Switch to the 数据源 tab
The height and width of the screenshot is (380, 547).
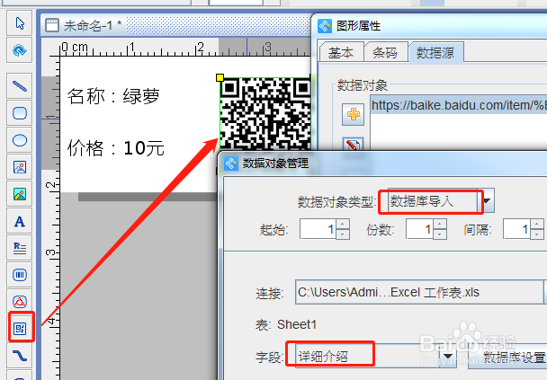click(435, 53)
